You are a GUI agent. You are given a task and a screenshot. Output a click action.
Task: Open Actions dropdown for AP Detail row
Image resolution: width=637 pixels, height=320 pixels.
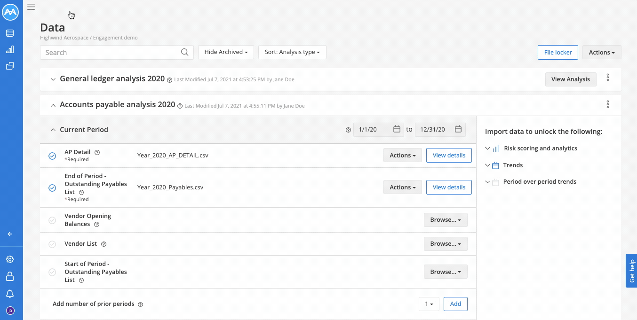click(403, 155)
